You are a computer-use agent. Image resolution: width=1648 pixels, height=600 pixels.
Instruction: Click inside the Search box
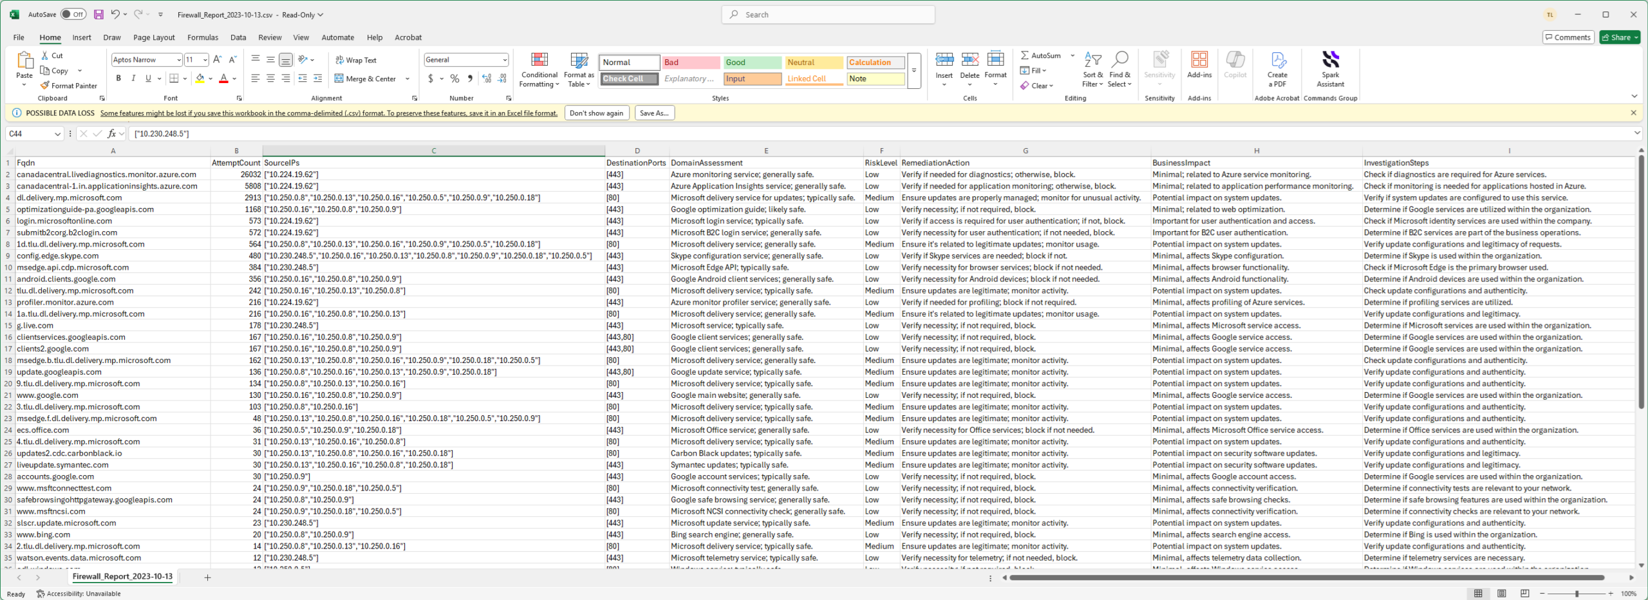point(828,14)
